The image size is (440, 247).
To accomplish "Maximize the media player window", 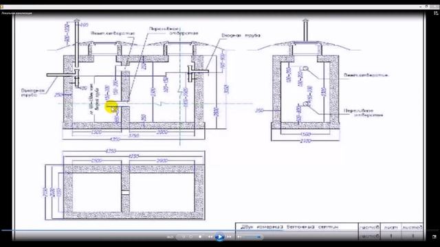I will pos(426,6).
